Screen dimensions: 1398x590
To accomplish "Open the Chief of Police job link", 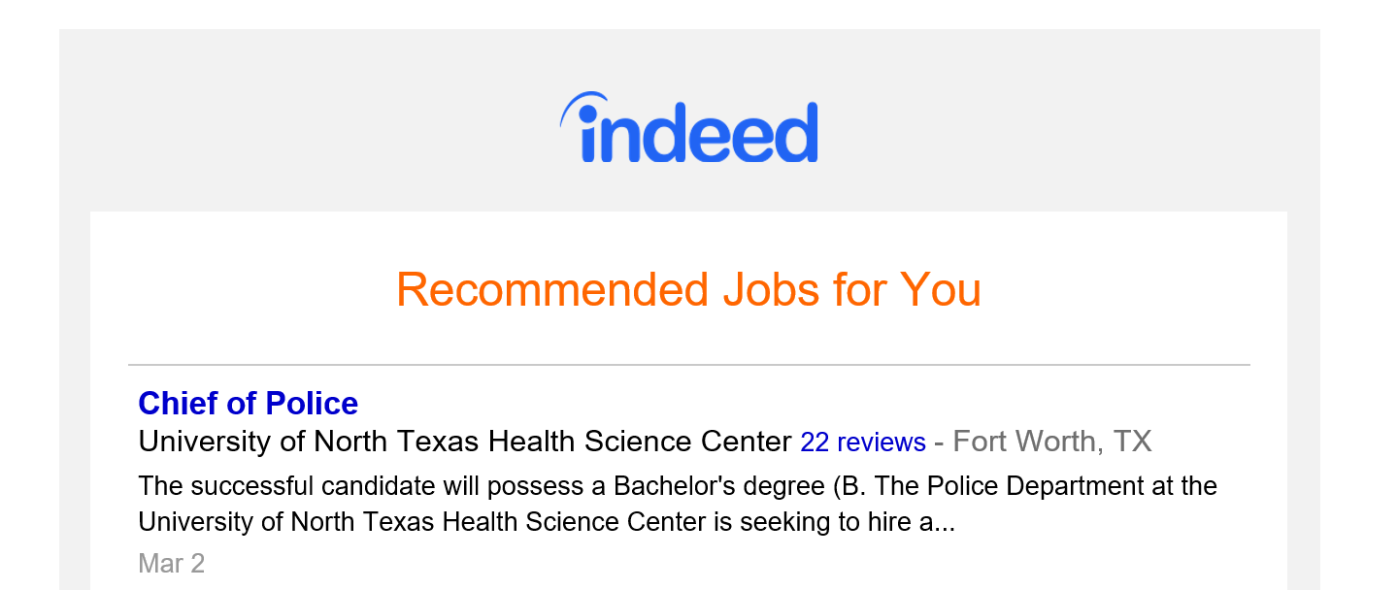I will click(249, 403).
